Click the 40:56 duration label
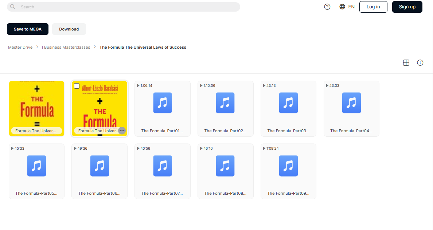 click(145, 149)
